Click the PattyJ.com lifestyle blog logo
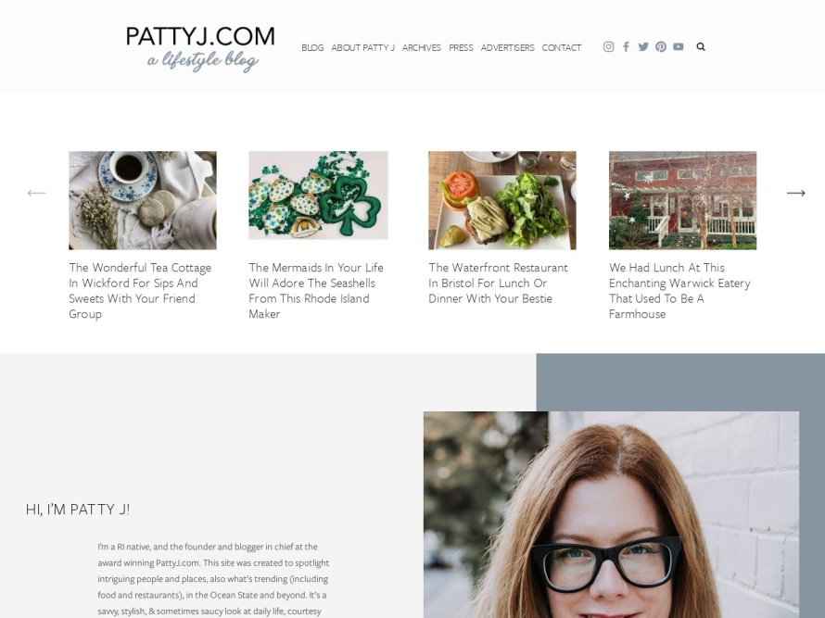 pyautogui.click(x=200, y=48)
